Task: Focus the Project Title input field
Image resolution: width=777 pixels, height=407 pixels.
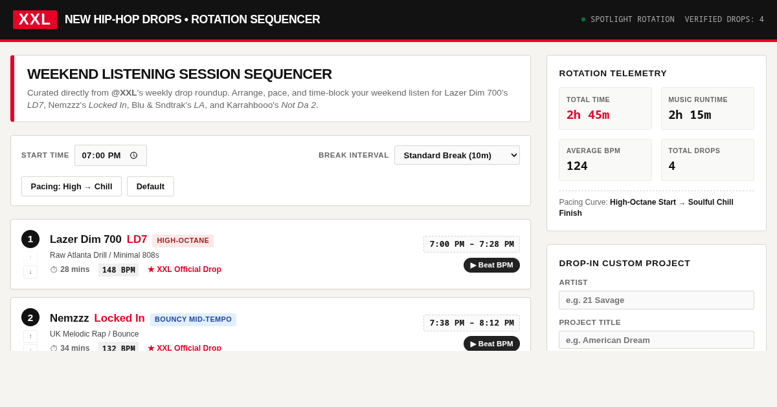Action: click(x=657, y=340)
